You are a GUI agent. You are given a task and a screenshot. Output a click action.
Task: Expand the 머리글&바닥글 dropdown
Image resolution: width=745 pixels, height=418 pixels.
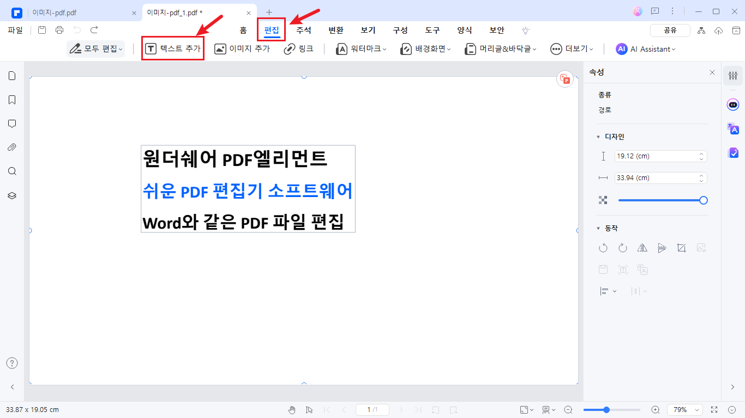[501, 49]
